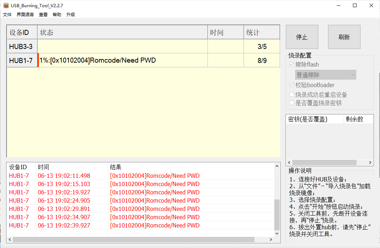Click log vertical scrollbar down arrow
Image resolution: width=380 pixels, height=248 pixels.
click(277, 234)
